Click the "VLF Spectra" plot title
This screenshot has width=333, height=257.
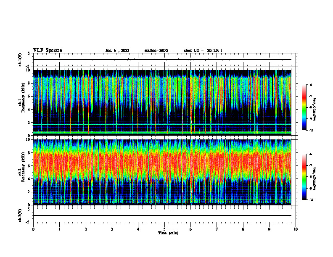pos(48,50)
